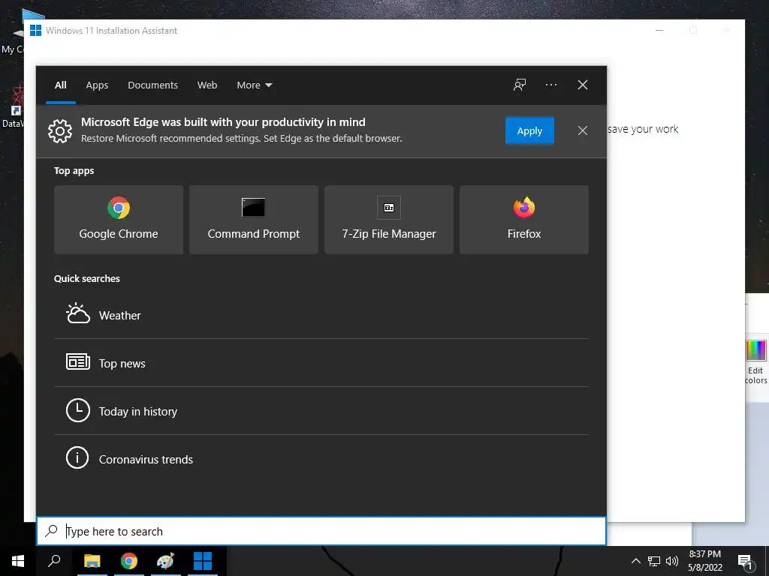The width and height of the screenshot is (769, 576).
Task: Launch Command Prompt from Top apps
Action: click(254, 220)
